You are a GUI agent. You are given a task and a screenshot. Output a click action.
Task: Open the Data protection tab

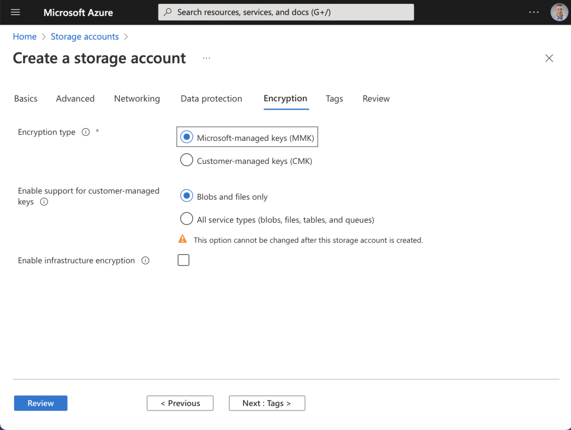click(x=211, y=98)
